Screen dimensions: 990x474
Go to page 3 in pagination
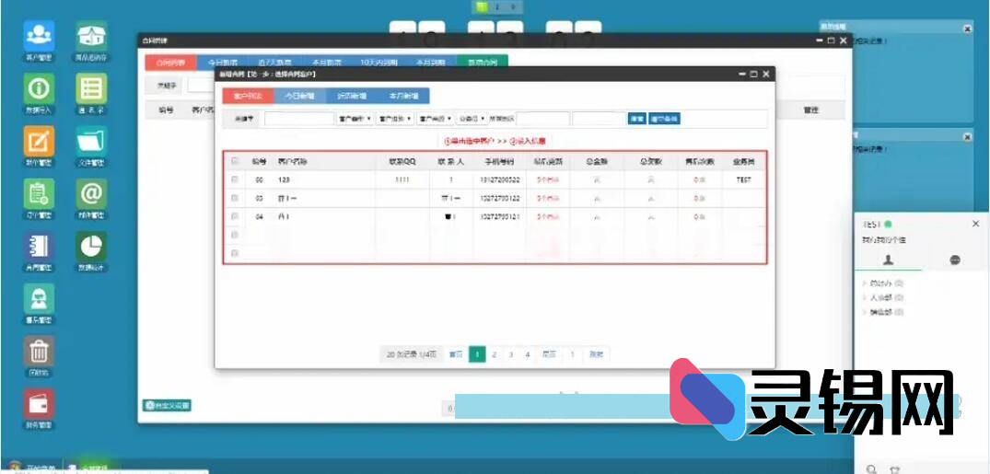coord(510,354)
